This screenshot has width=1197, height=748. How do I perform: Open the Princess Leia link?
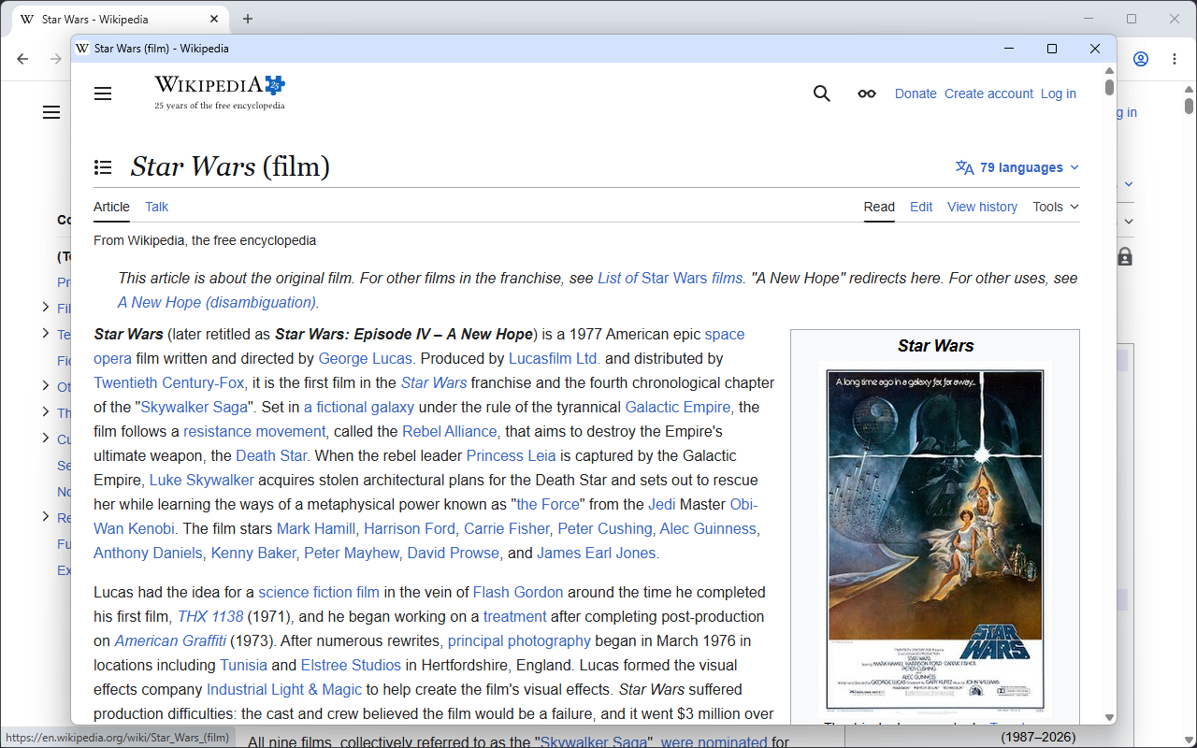tap(511, 455)
